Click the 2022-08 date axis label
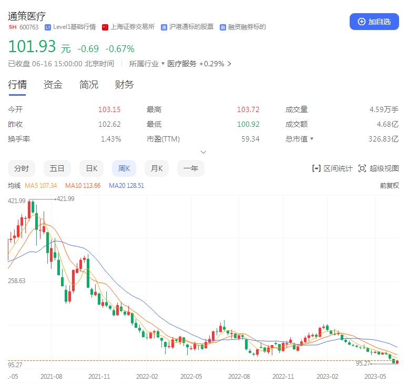The height and width of the screenshot is (383, 408). [239, 377]
